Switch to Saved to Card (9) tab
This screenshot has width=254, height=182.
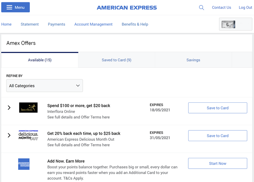pos(117,60)
